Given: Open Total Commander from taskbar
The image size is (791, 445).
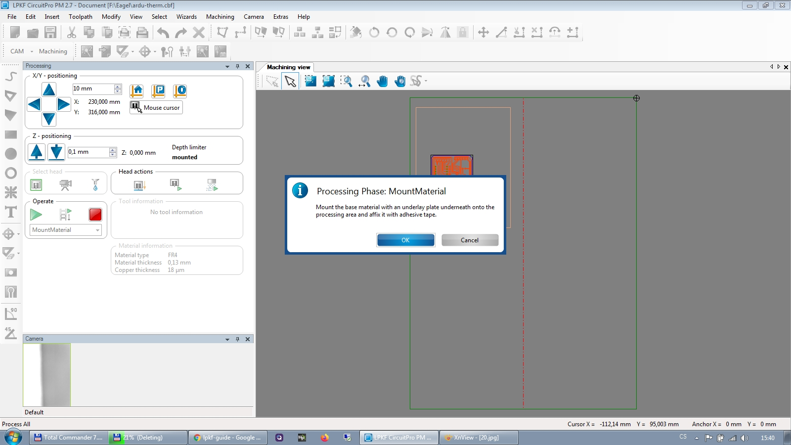Looking at the screenshot, I should point(69,438).
